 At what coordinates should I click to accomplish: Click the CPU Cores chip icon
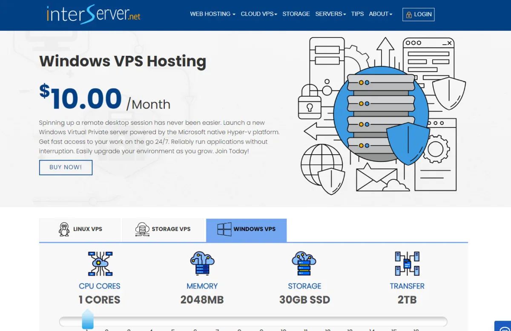100,263
